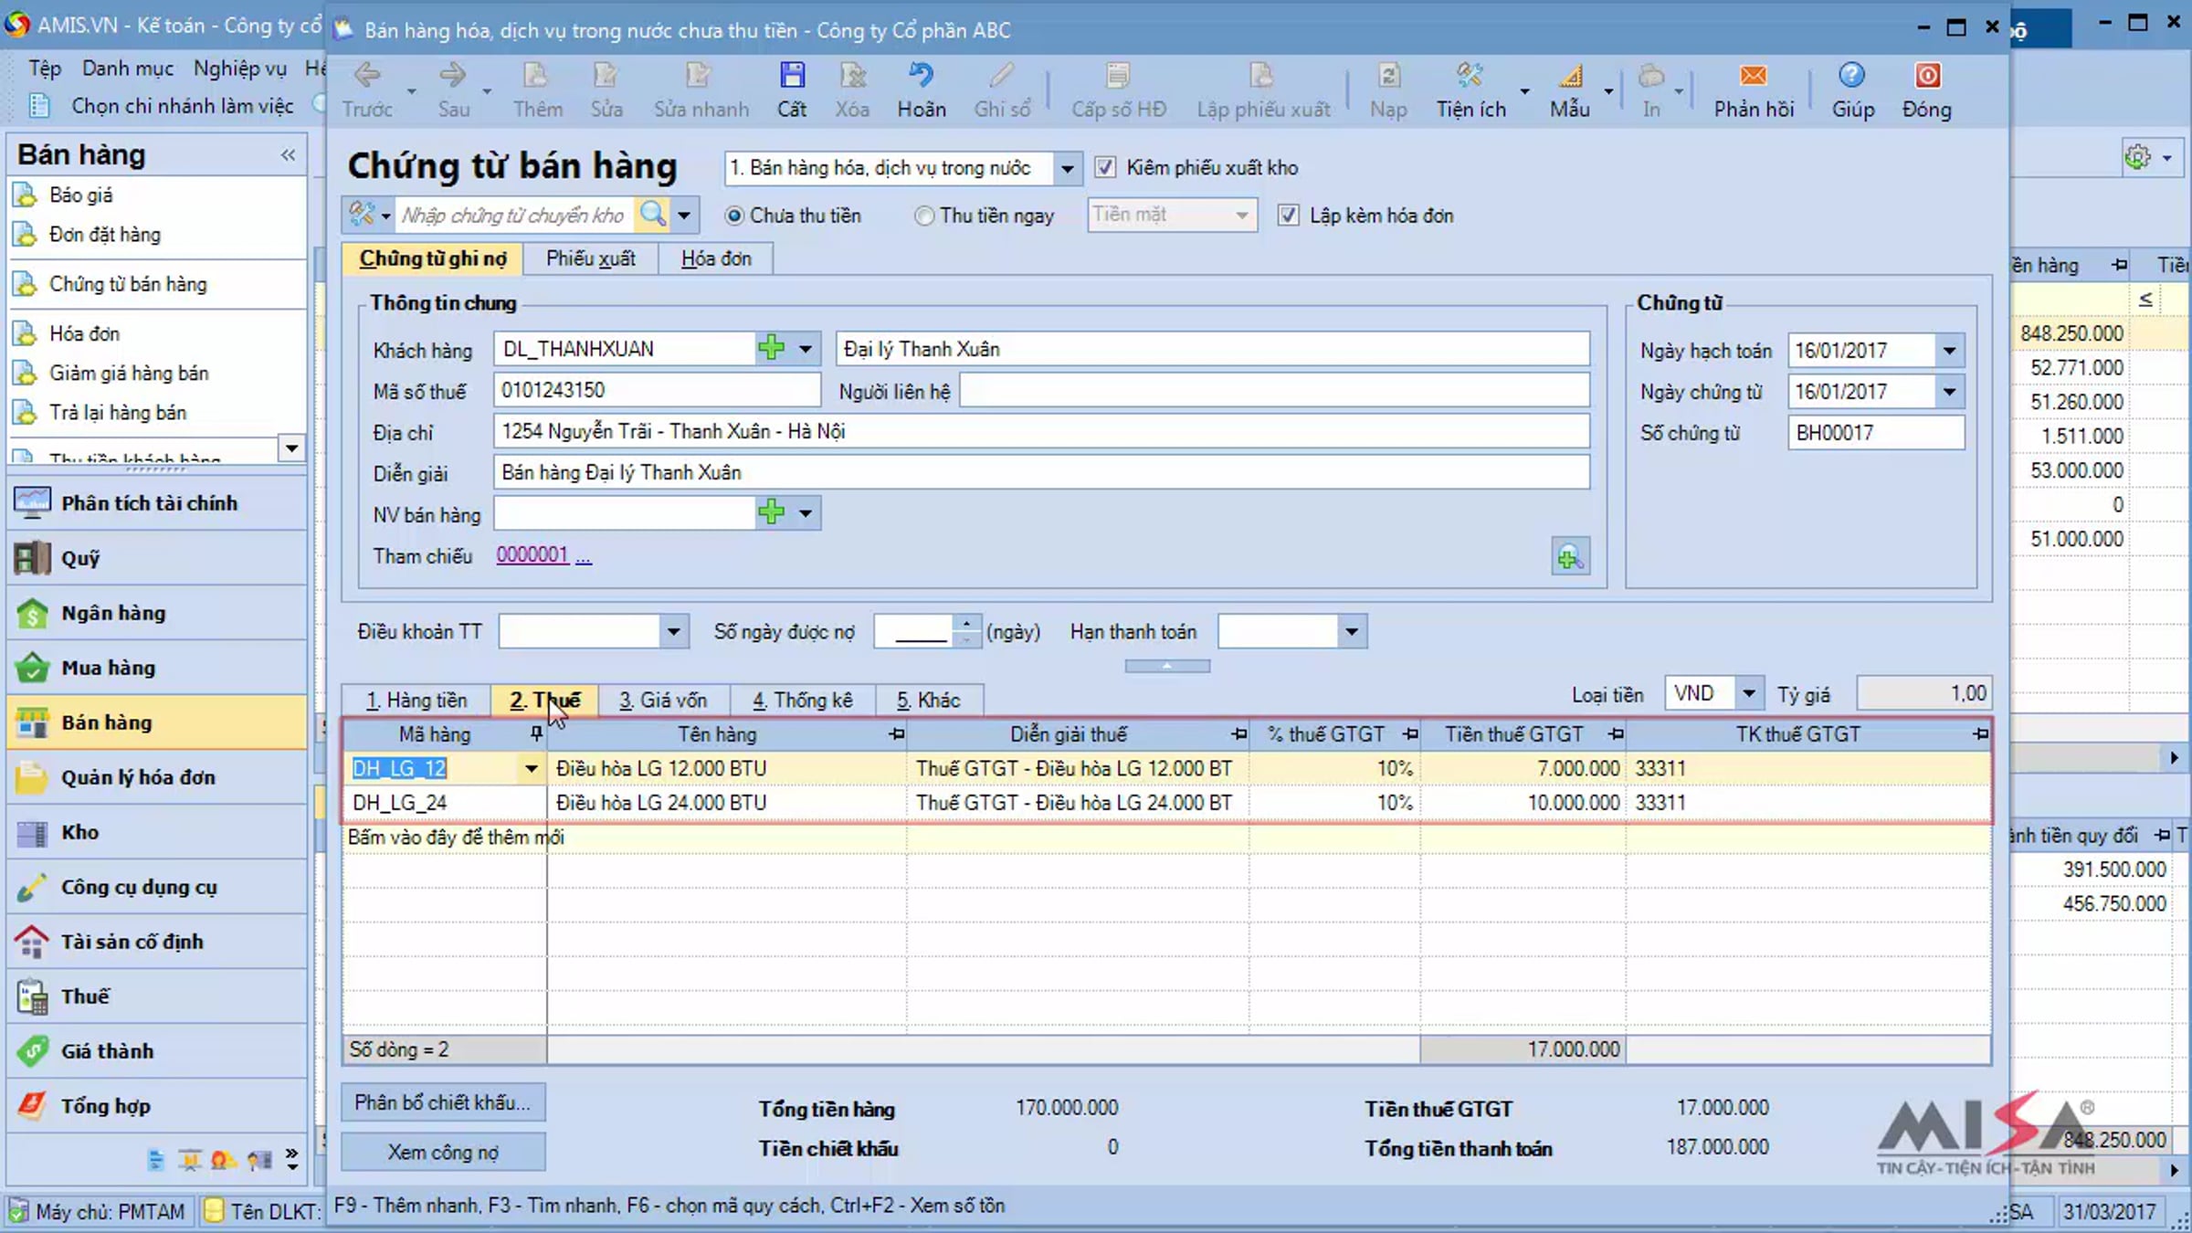Toggle Kiêm phiếu xuất kho checkbox
Viewport: 2192px width, 1233px height.
(x=1105, y=167)
